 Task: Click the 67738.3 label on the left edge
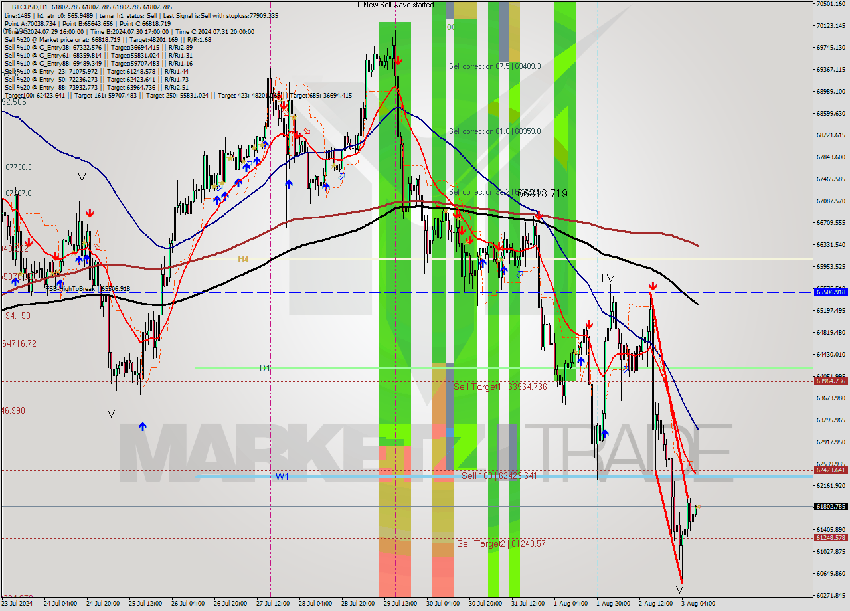click(x=17, y=168)
